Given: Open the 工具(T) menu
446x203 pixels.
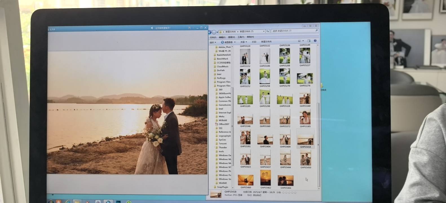Looking at the screenshot, I should click(241, 37).
